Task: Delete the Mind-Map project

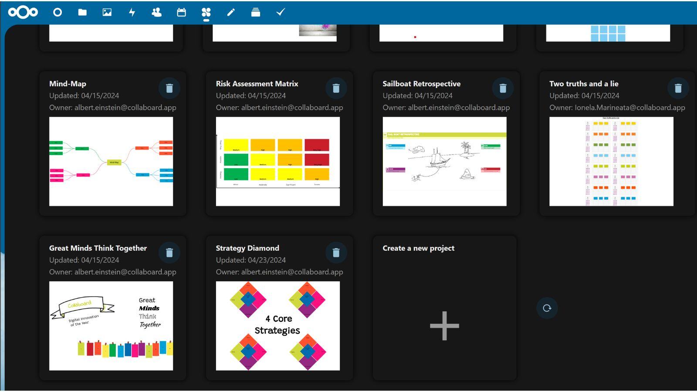Action: pos(169,88)
